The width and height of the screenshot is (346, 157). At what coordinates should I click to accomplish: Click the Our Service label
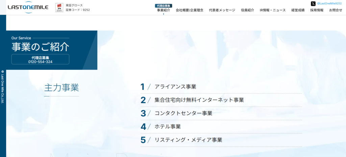[21, 38]
